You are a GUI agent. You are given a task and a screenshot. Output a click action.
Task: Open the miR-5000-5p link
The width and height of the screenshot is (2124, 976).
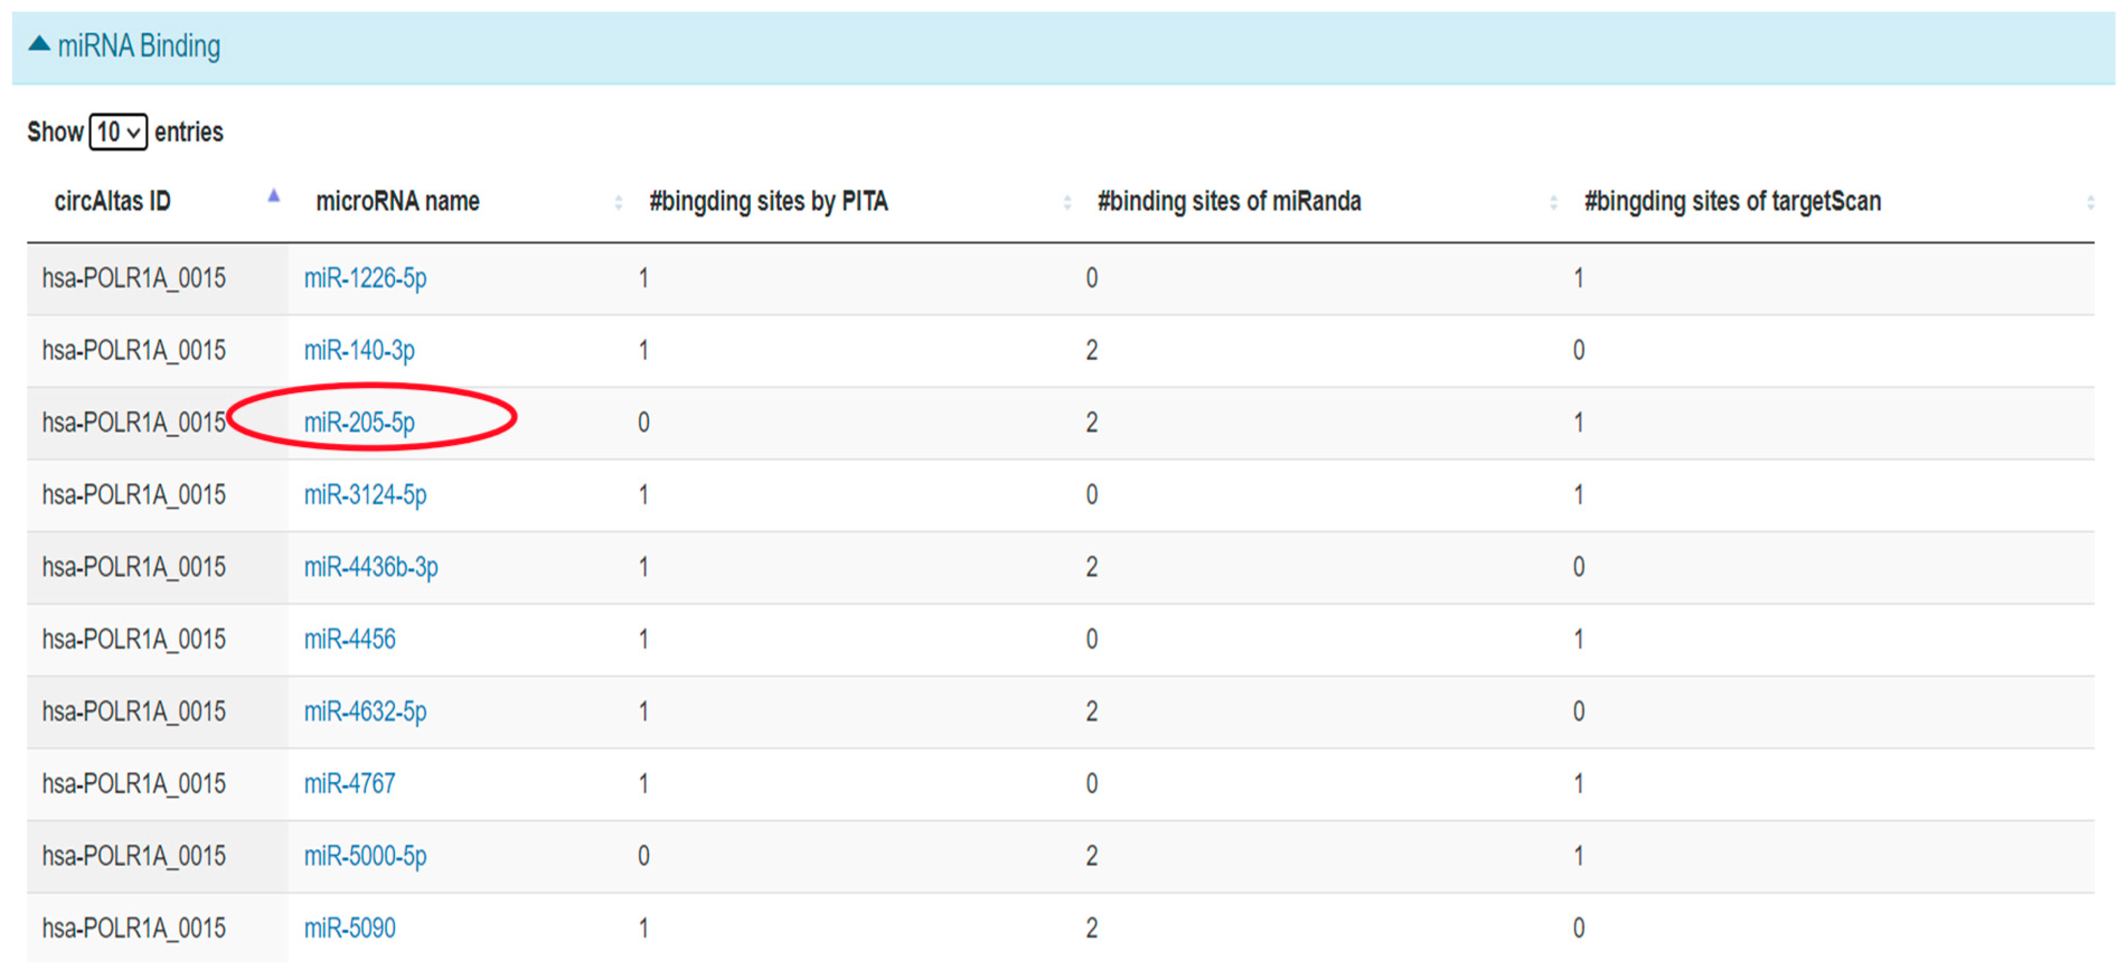pyautogui.click(x=365, y=856)
